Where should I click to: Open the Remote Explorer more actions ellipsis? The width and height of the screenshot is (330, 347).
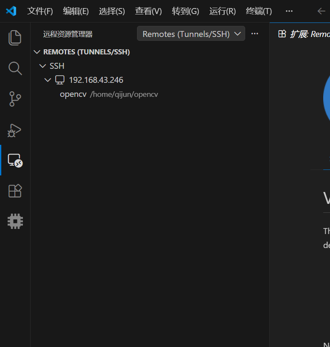coord(254,34)
